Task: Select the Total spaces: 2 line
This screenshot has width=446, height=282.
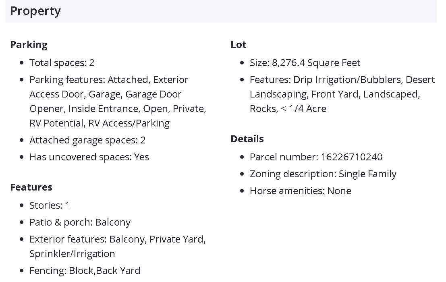Action: 62,62
